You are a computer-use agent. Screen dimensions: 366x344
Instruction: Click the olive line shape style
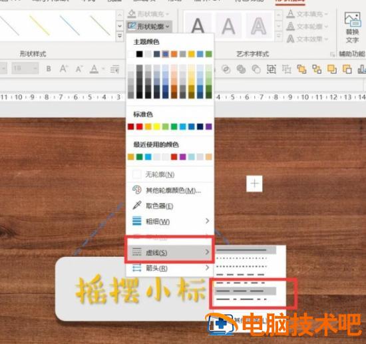click(100, 25)
